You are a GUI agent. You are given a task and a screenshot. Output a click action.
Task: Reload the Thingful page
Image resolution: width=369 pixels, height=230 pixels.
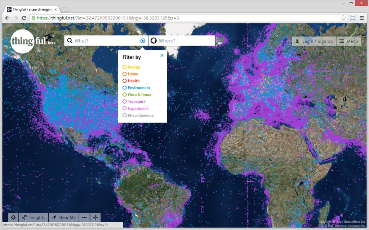click(x=24, y=18)
